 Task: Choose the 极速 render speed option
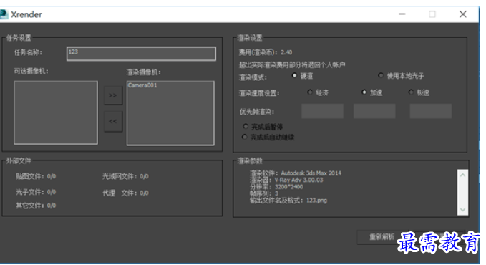click(411, 92)
